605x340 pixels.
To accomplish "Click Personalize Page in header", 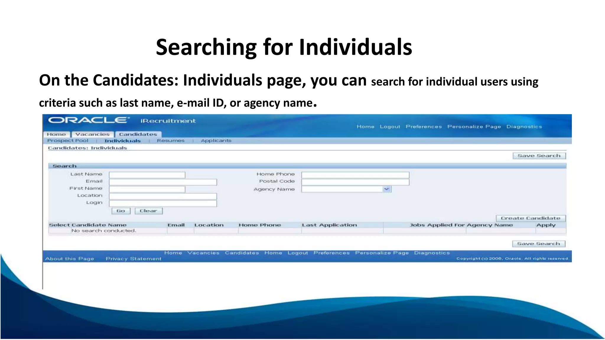I will pyautogui.click(x=474, y=127).
